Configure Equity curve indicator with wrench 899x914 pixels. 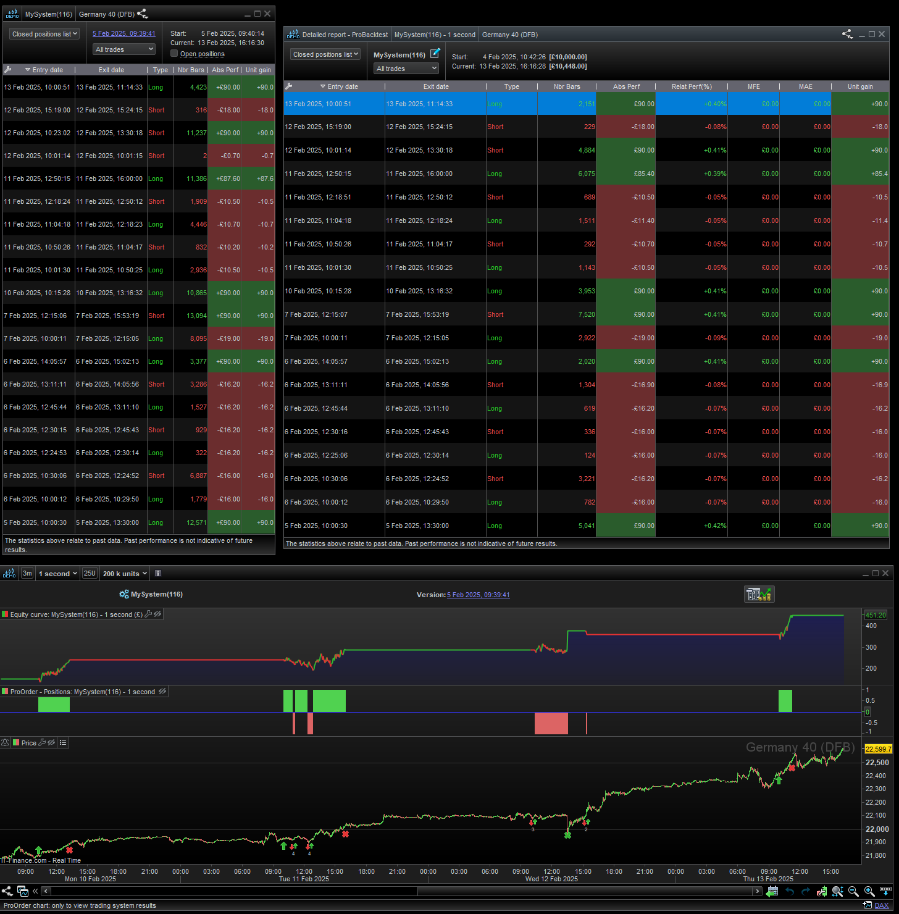click(x=148, y=614)
